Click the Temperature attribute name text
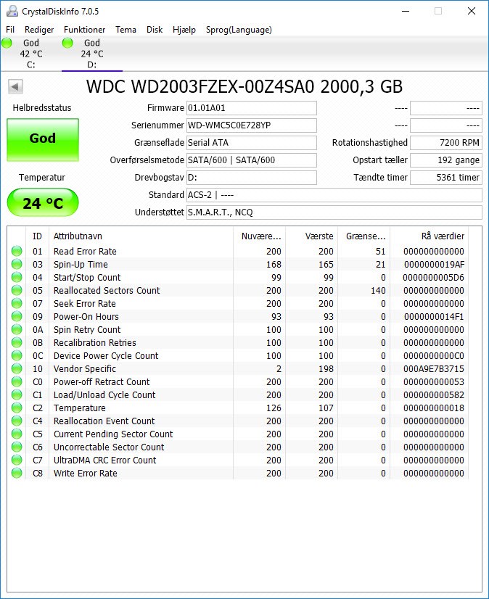Image resolution: width=489 pixels, height=599 pixels. point(80,408)
